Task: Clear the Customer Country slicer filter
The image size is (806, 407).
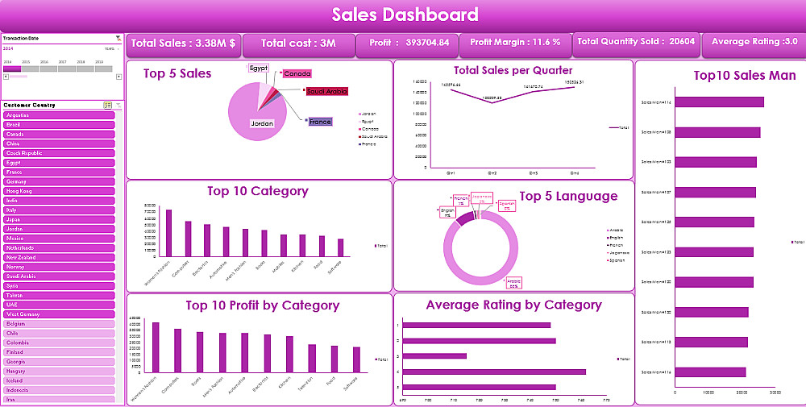Action: (x=118, y=106)
